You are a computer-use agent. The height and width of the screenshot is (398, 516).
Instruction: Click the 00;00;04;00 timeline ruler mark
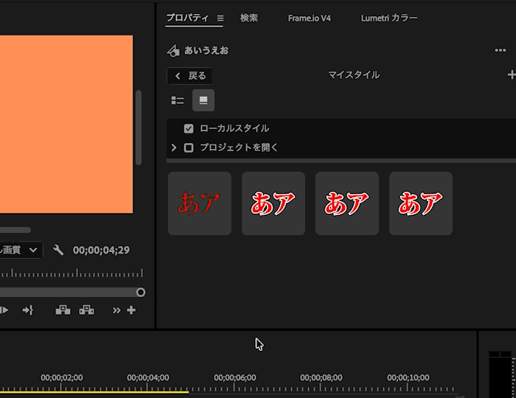(148, 377)
